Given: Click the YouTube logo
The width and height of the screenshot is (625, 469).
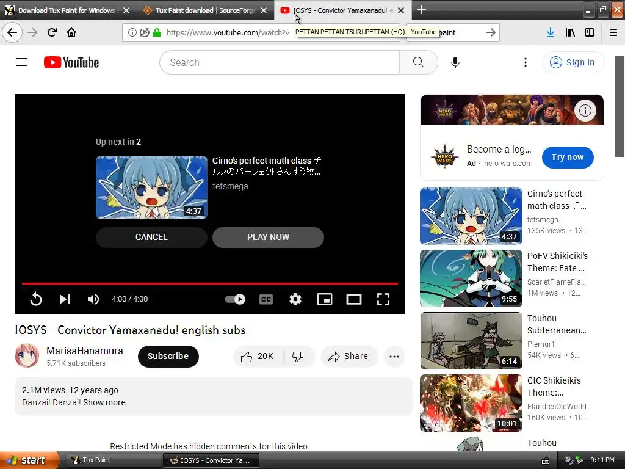Looking at the screenshot, I should point(71,62).
